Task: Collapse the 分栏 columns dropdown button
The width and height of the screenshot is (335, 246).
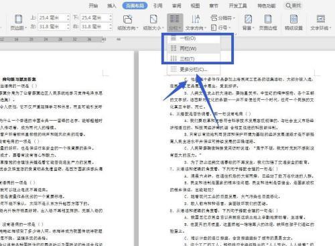Action: click(175, 22)
